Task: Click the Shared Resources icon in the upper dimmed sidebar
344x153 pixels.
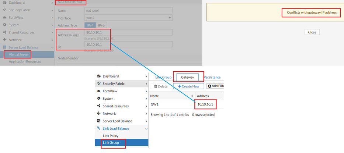Action: click(4, 32)
